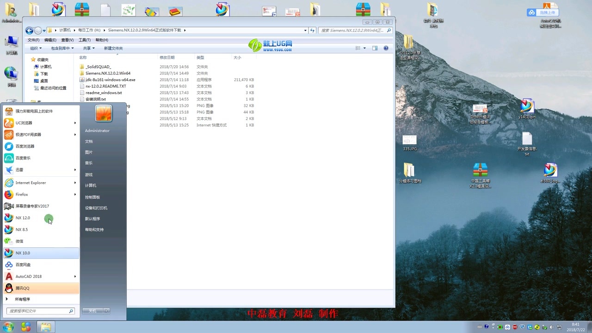
Task: Toggle the preview pane icon
Action: tap(375, 48)
